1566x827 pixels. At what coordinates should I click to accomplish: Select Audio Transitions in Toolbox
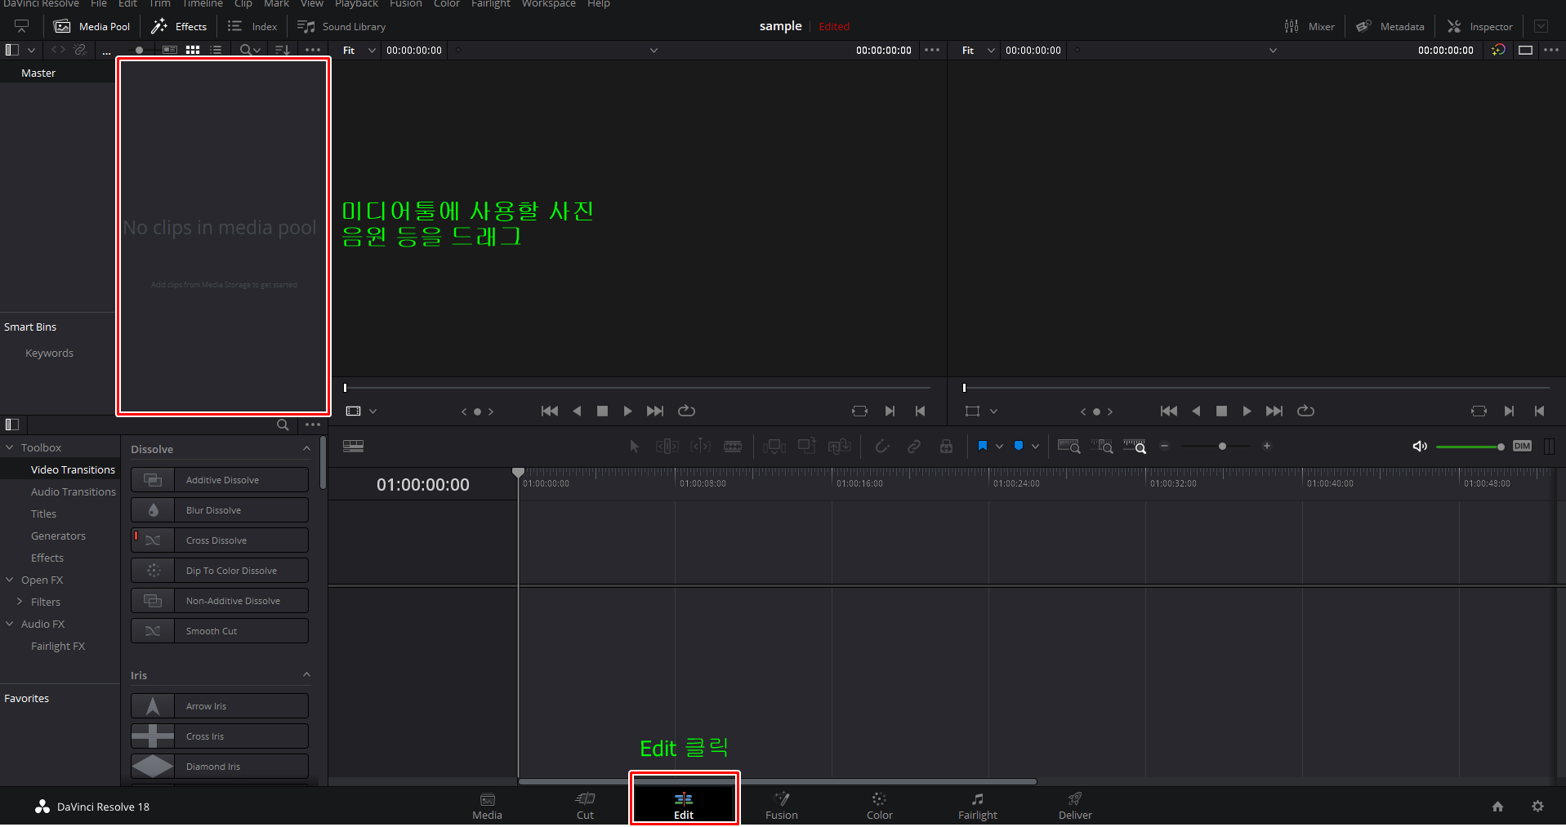(x=74, y=491)
